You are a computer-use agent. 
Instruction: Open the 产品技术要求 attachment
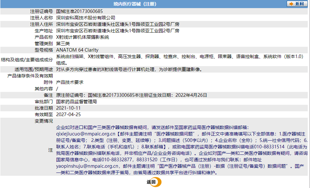[x=70, y=82]
